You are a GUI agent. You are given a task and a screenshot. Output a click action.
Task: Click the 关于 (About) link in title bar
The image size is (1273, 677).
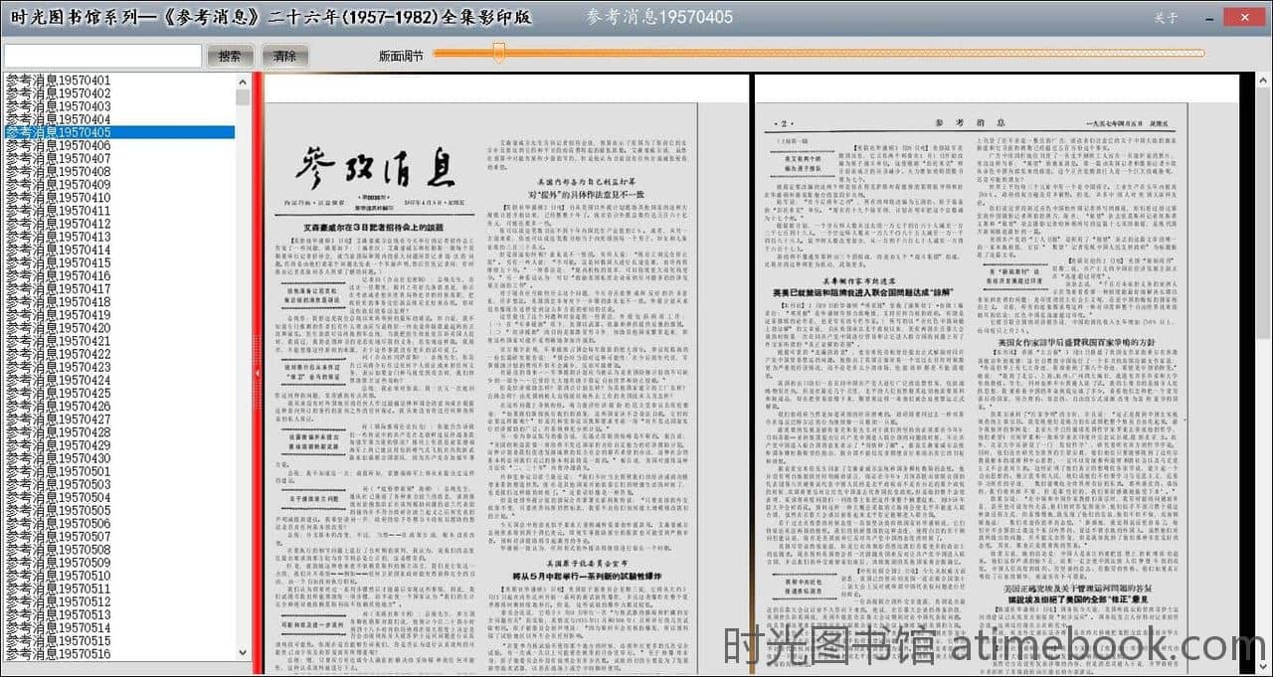(1166, 18)
